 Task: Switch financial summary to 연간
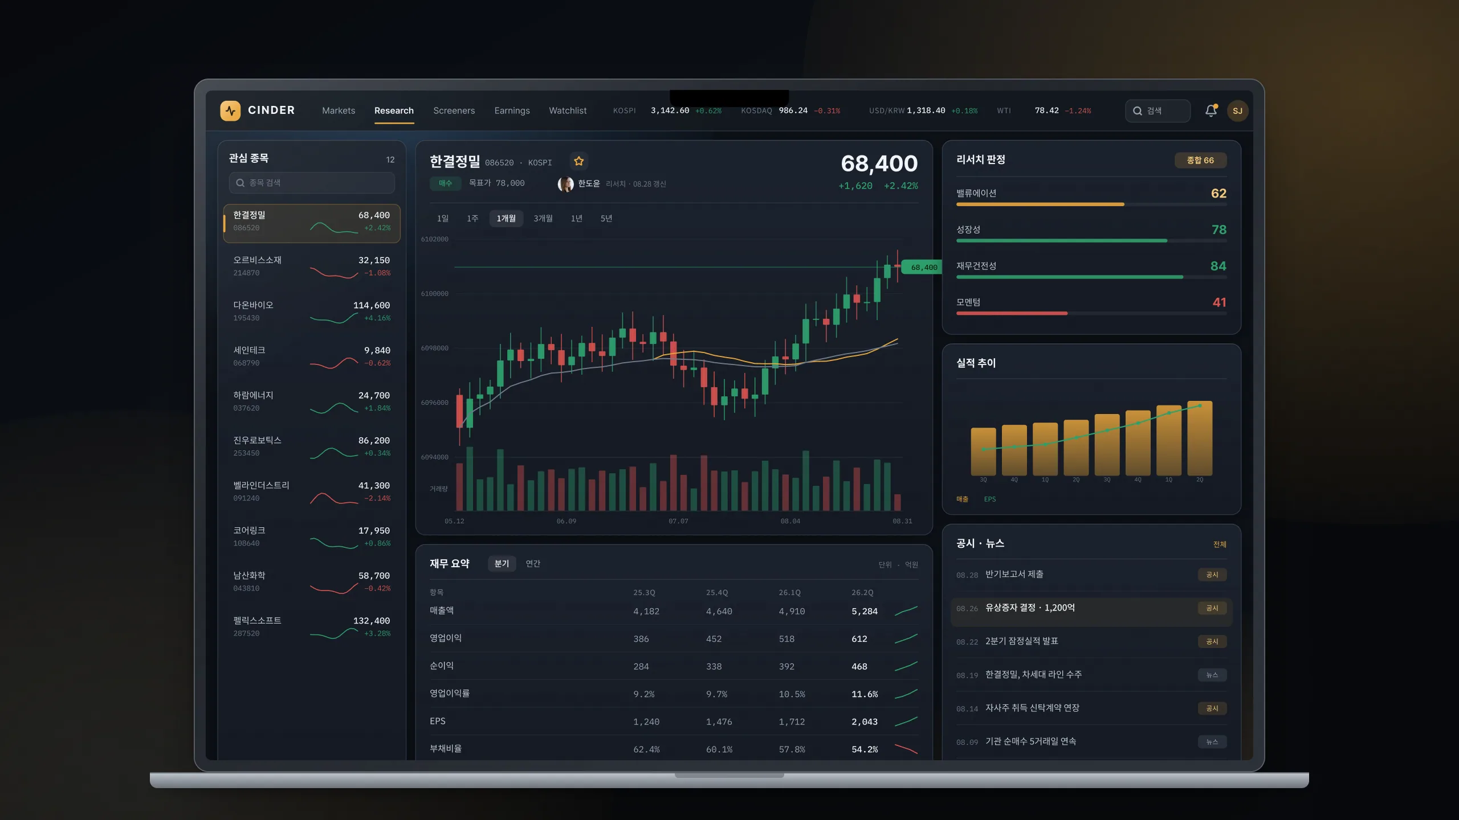(533, 564)
